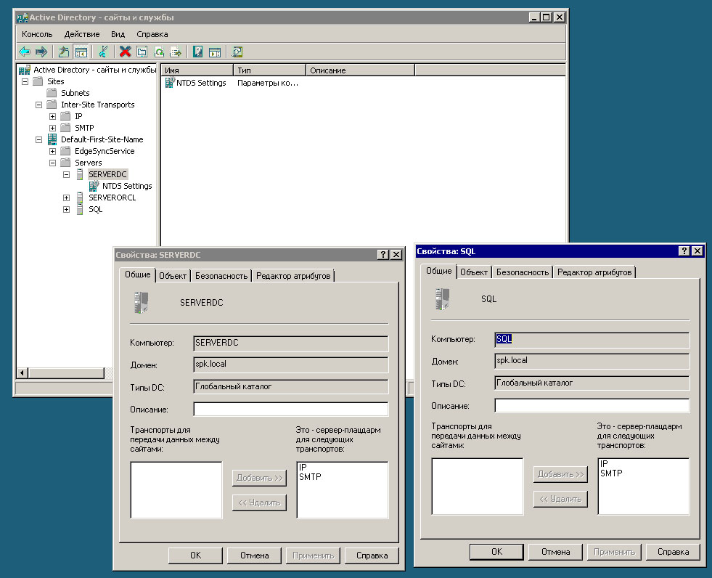Collapse the Sites tree node
This screenshot has width=712, height=578.
point(25,82)
